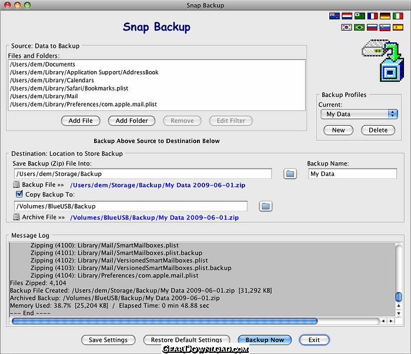Click the Files Zipped: 4,104 log line
Image resolution: width=411 pixels, height=354 pixels.
[x=38, y=283]
